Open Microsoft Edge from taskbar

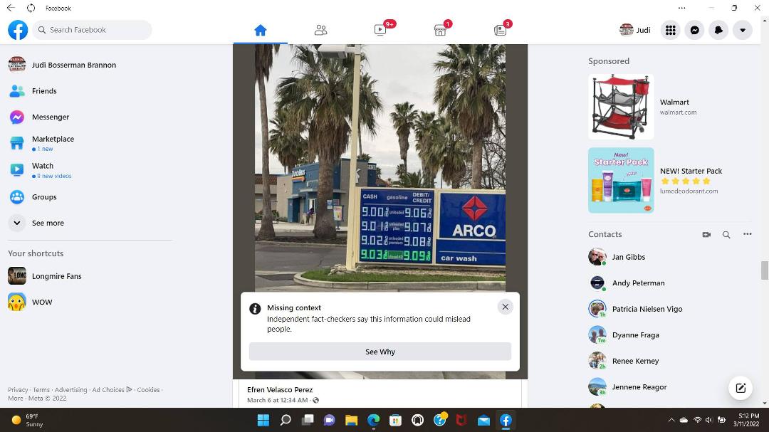point(373,420)
